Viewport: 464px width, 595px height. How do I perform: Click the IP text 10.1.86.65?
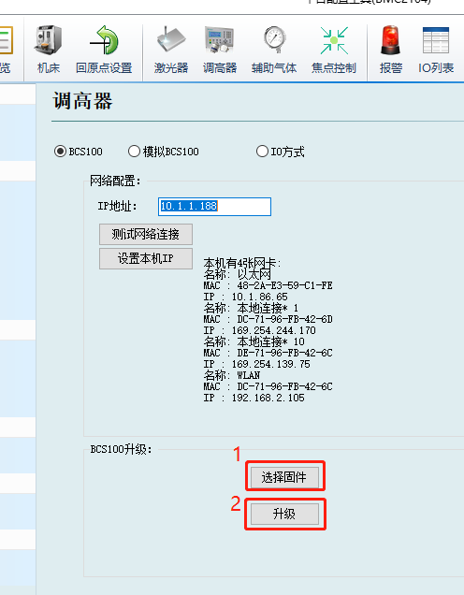tap(260, 297)
